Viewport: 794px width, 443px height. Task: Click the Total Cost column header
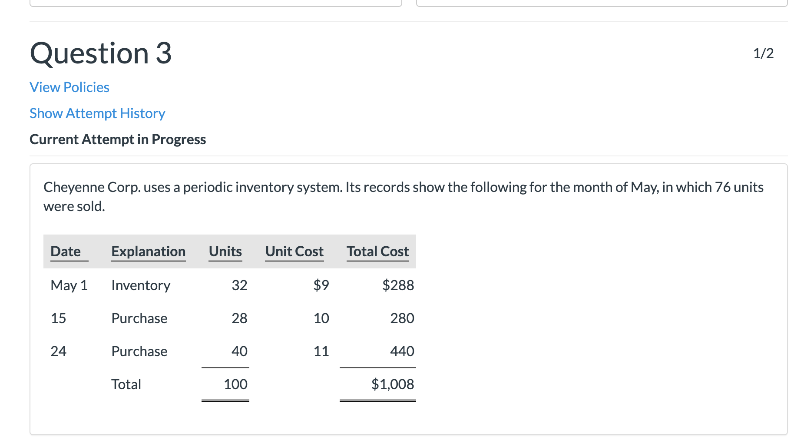click(x=377, y=251)
